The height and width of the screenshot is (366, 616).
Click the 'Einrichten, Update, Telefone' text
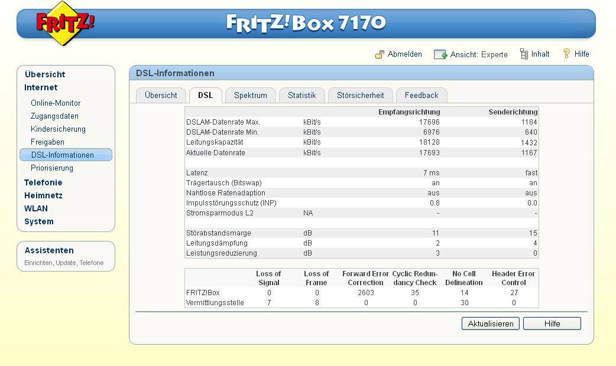pyautogui.click(x=64, y=263)
